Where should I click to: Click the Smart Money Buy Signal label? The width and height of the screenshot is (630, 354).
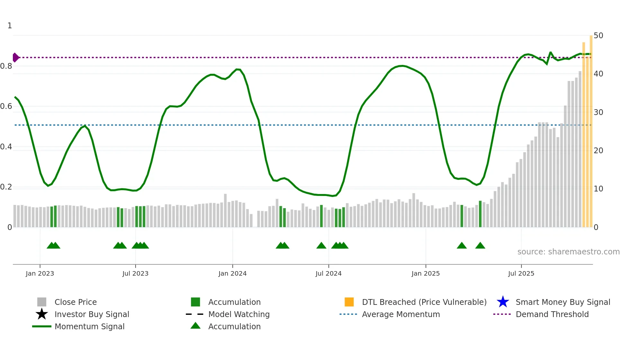[563, 302]
